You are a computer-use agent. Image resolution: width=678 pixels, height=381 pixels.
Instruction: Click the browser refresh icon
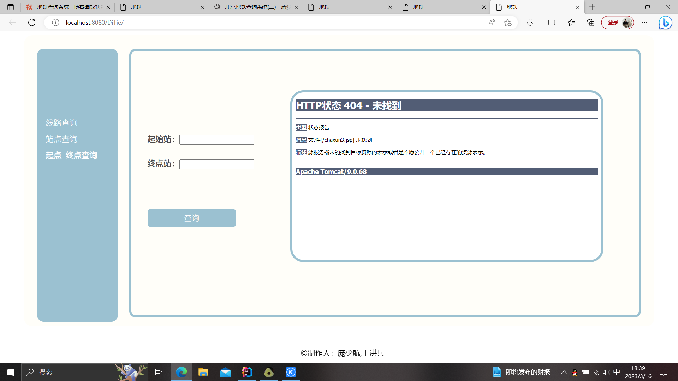coord(32,23)
